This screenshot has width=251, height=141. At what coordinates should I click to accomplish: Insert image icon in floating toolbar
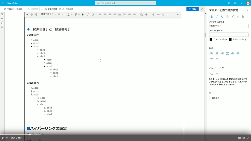(146, 15)
